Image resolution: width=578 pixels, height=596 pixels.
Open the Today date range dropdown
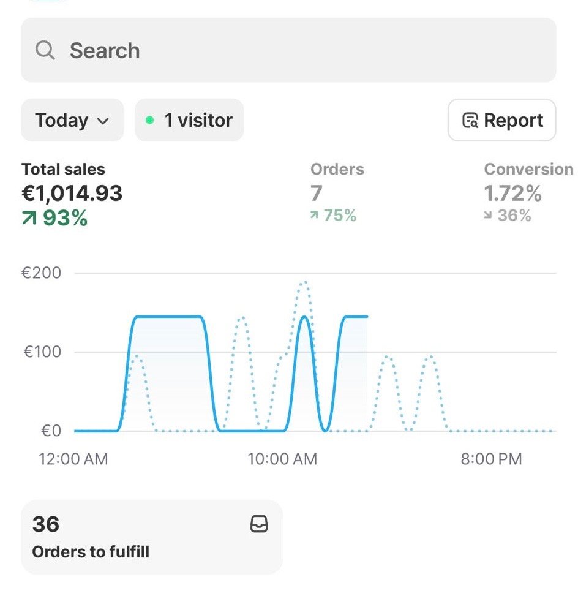[x=72, y=121]
